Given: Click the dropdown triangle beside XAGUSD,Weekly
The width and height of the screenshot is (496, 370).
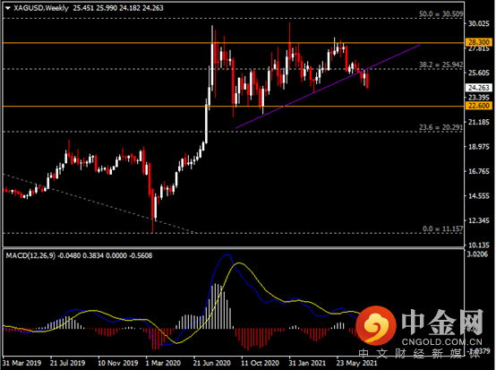Looking at the screenshot, I should point(8,8).
